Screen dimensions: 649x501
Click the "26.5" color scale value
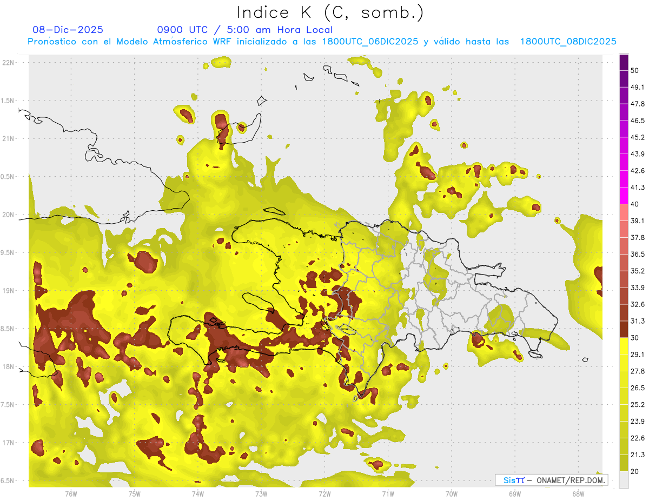coord(637,388)
